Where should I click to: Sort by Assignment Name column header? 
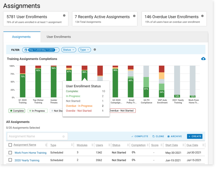pyautogui.click(x=25, y=145)
